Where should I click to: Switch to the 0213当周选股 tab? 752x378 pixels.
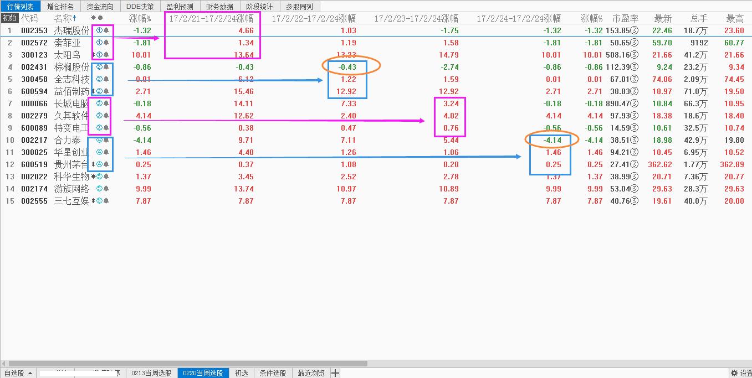click(x=151, y=372)
